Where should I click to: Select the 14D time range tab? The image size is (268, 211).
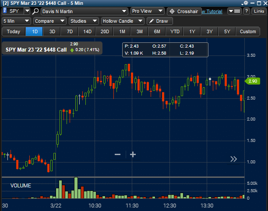point(87,31)
